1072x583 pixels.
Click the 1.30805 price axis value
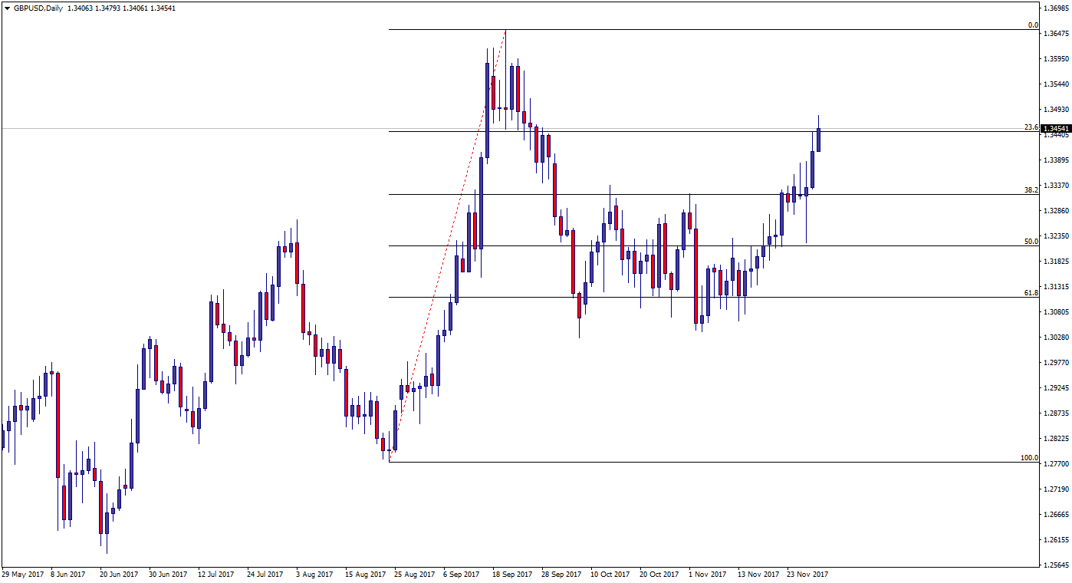1055,312
